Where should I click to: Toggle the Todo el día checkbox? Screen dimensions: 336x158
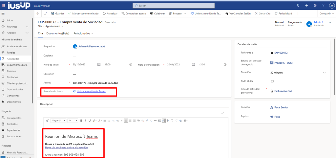click(272, 81)
